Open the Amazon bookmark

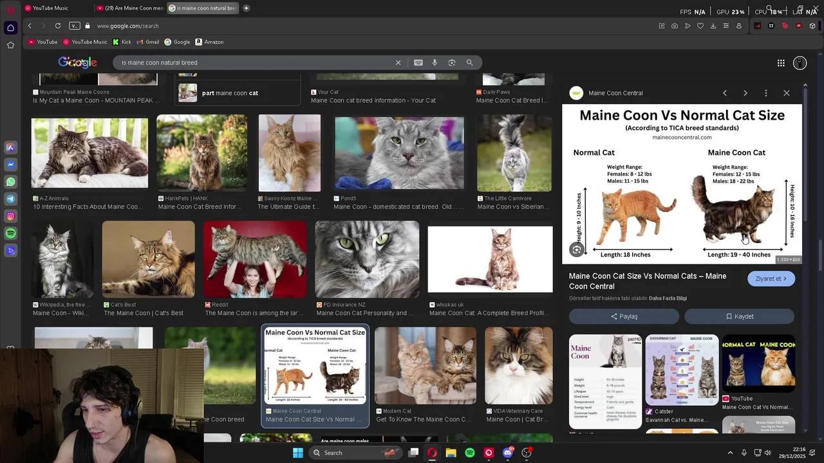click(x=209, y=42)
